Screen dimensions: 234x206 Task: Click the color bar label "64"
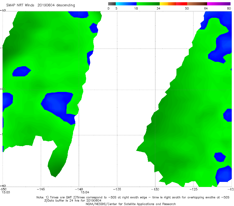[206, 9]
